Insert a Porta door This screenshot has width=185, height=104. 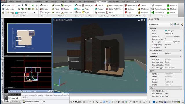pos(55,9)
